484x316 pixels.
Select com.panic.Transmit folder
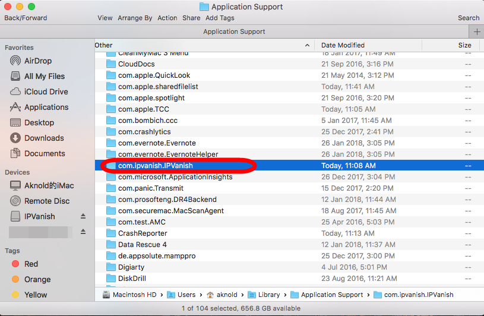pyautogui.click(x=151, y=188)
